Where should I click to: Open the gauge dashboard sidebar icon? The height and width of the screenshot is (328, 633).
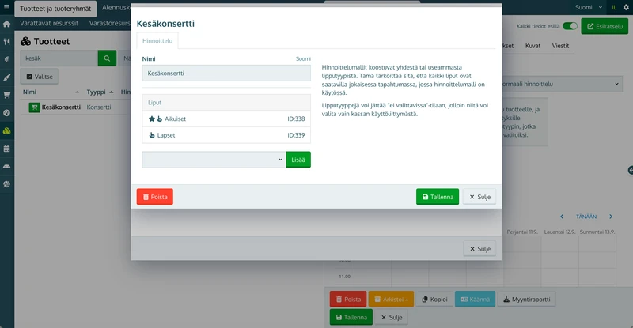click(x=7, y=113)
